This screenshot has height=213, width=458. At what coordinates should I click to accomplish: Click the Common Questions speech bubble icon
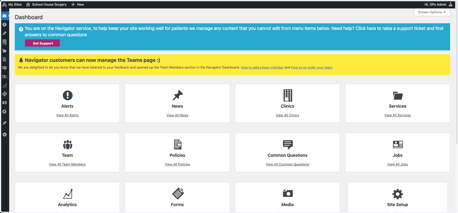click(x=287, y=145)
